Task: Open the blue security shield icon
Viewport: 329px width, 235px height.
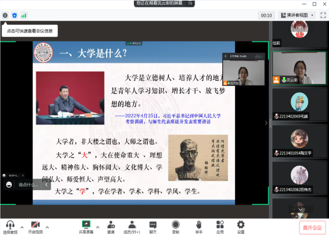Action: coord(14,16)
